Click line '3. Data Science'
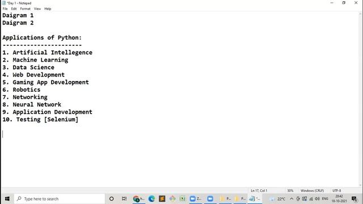 tap(28, 67)
